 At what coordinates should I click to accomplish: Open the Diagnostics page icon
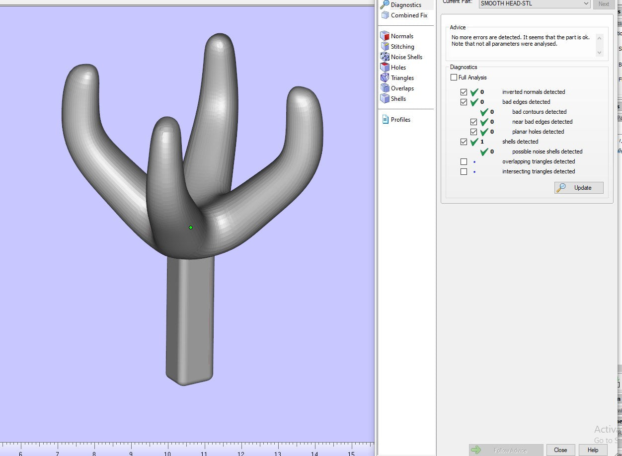pos(385,5)
